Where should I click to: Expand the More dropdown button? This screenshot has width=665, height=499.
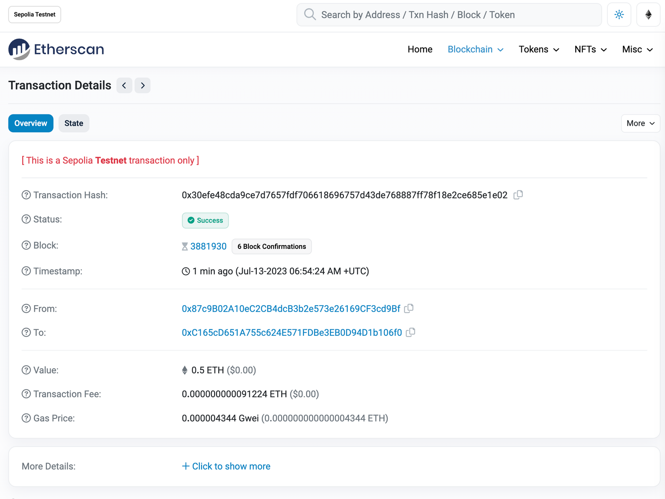click(641, 123)
